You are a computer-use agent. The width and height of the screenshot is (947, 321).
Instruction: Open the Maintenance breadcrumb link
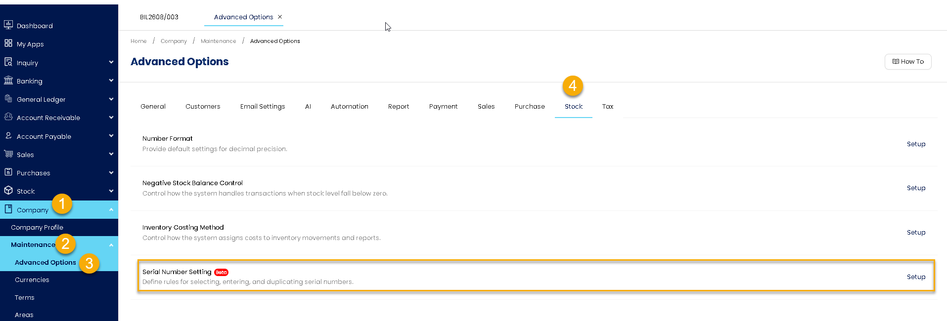click(218, 41)
